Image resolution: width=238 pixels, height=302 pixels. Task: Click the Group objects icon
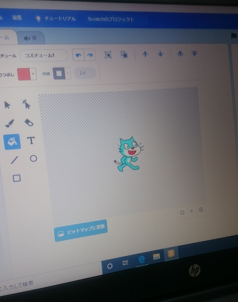(x=108, y=55)
